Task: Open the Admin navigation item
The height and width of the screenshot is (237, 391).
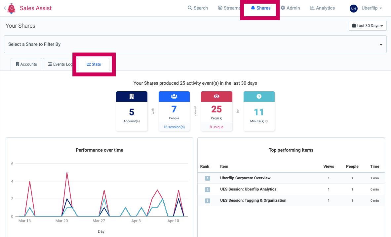Action: 290,8
